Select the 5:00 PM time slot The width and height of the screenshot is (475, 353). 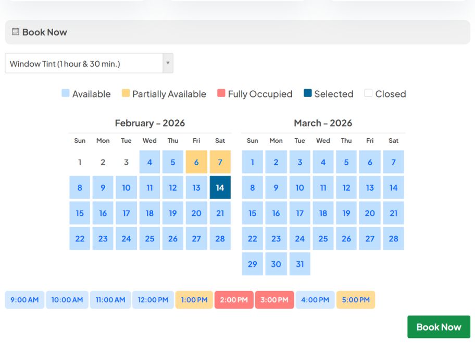point(356,300)
